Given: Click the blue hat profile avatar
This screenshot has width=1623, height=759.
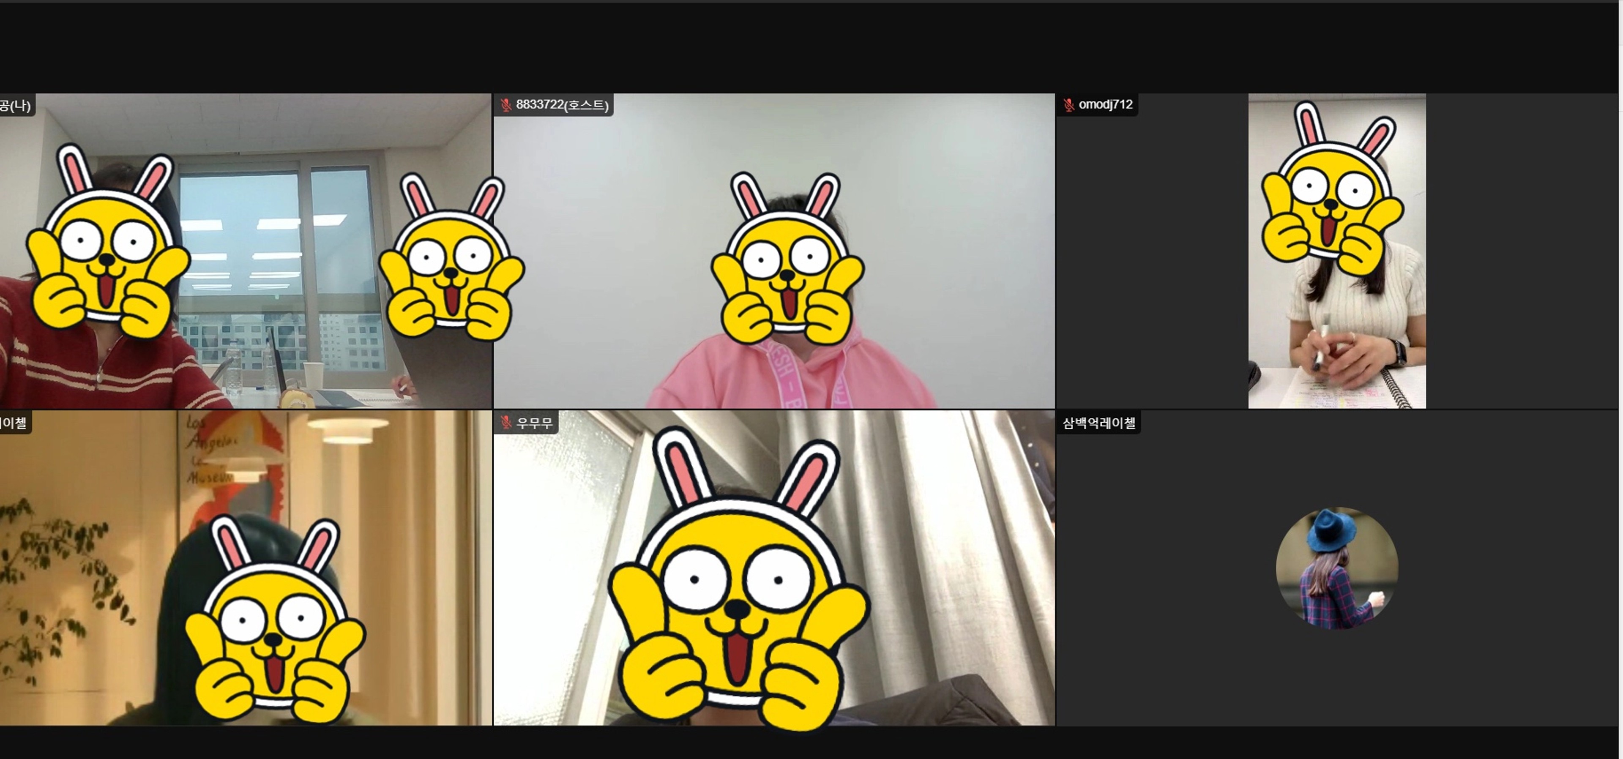Looking at the screenshot, I should [1336, 568].
